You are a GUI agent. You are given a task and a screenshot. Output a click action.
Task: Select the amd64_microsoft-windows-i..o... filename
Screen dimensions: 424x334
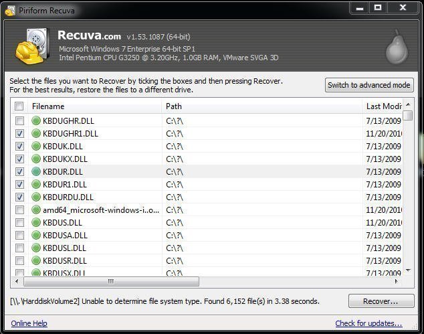[101, 210]
